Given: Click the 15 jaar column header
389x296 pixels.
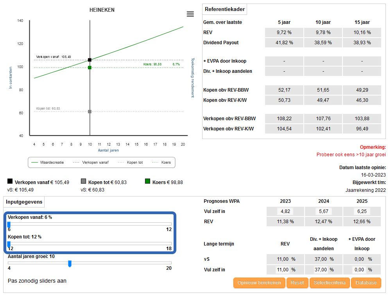Looking at the screenshot, I should [362, 22].
